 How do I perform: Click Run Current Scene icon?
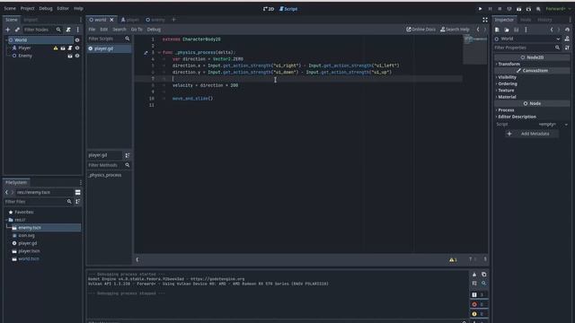[519, 9]
